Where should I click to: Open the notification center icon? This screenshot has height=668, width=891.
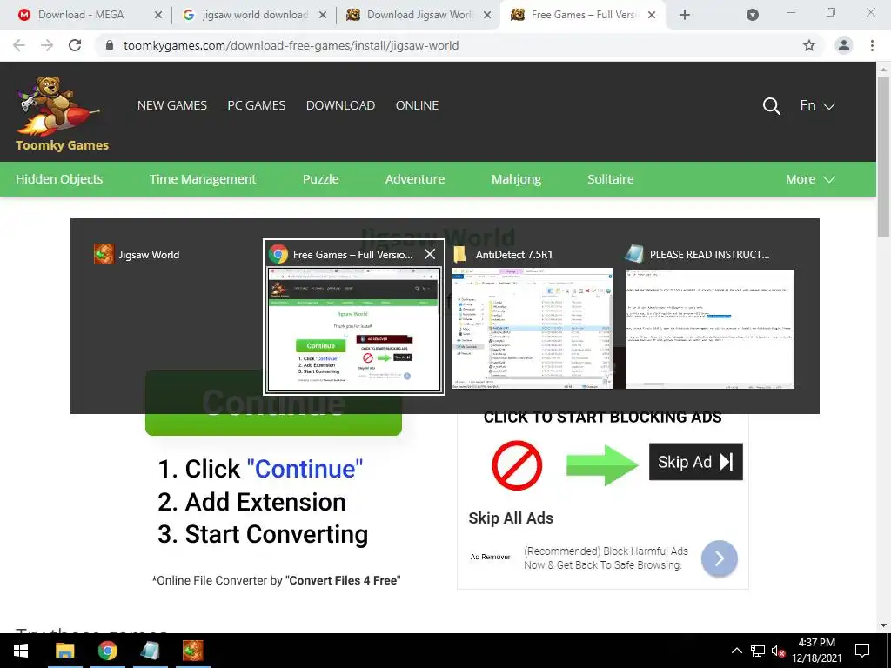tap(862, 651)
